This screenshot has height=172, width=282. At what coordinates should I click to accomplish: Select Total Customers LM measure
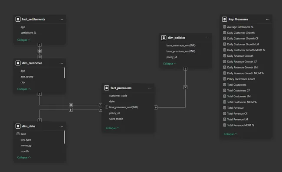point(239,96)
